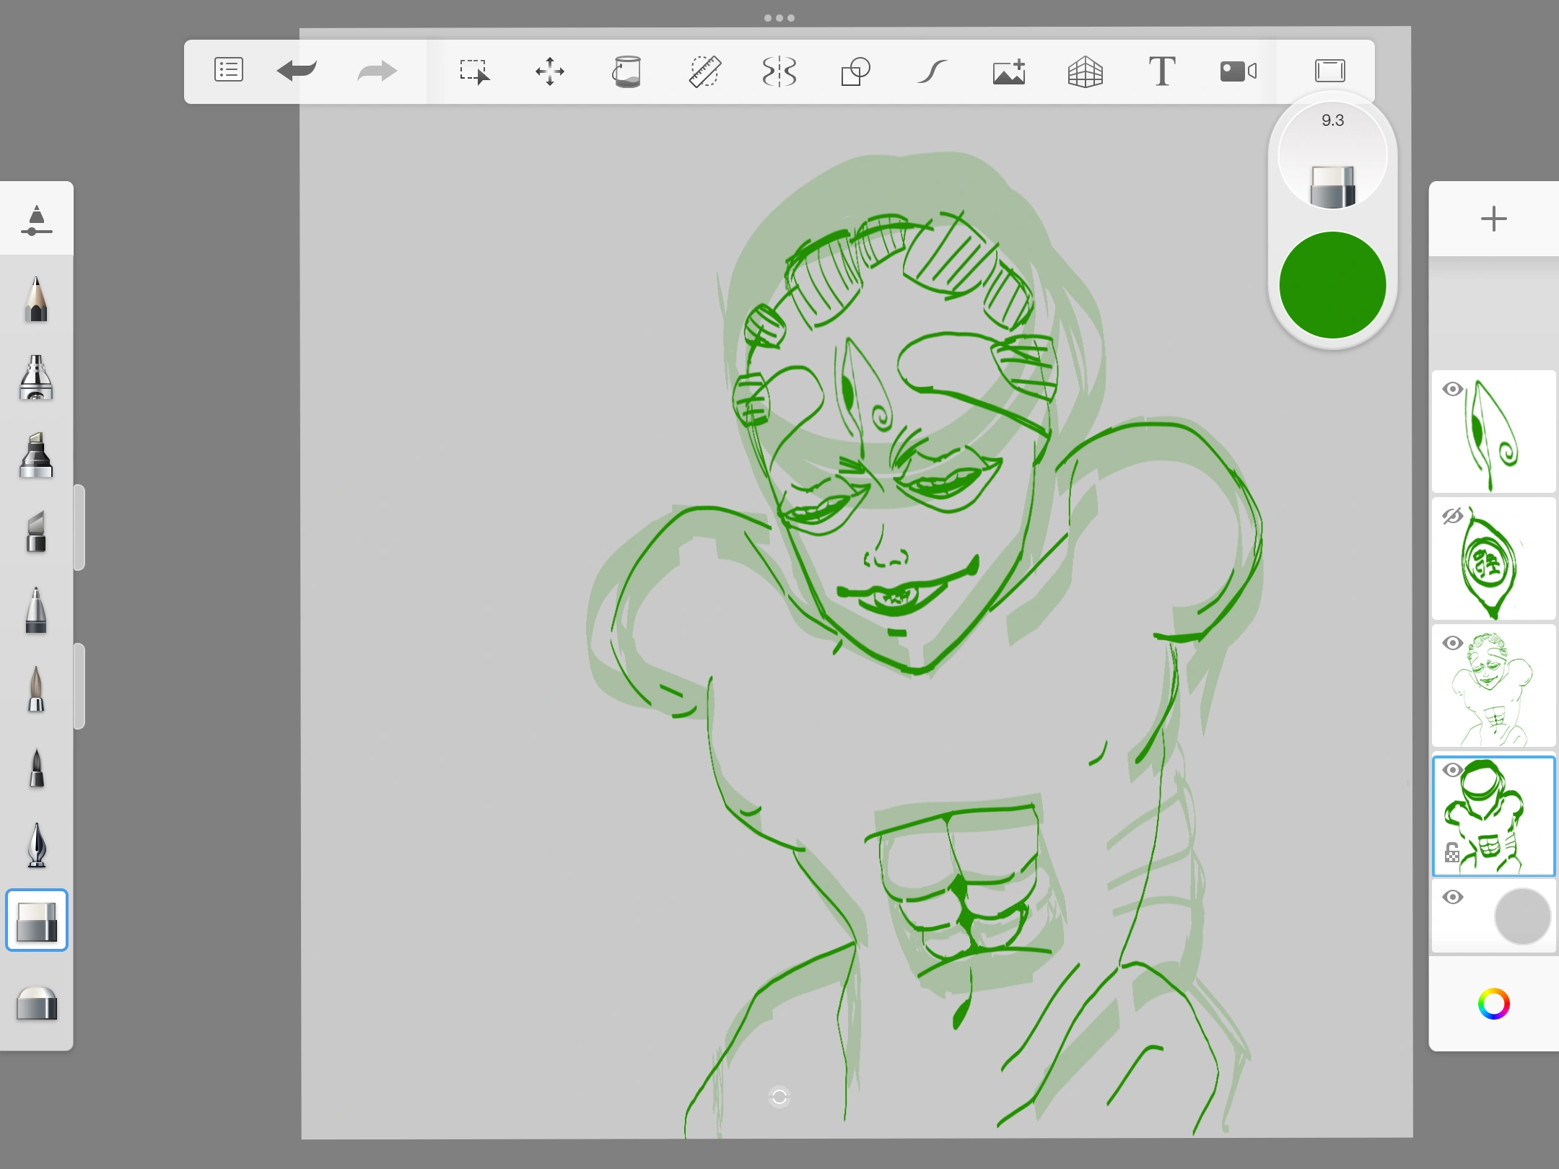Expand the three-dot handle at top
Screen dimensions: 1559x1169
pos(779,18)
